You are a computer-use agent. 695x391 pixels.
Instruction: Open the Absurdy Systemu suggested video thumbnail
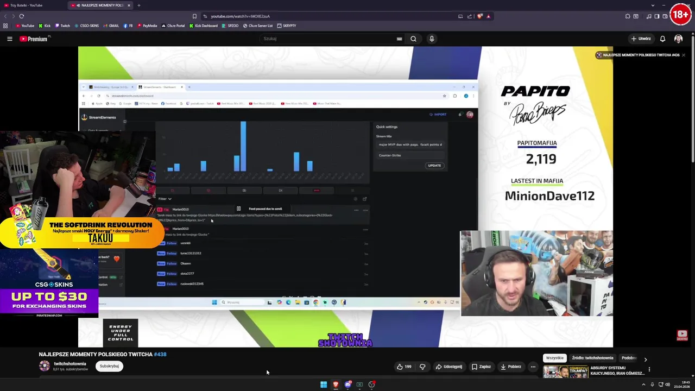[x=565, y=372]
